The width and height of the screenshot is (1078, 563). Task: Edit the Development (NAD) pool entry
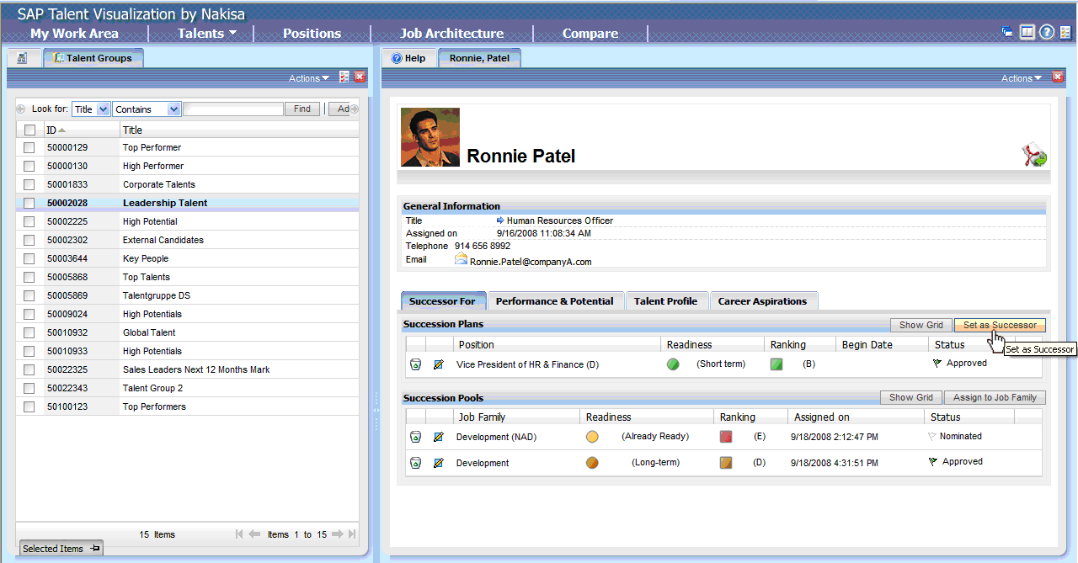438,437
